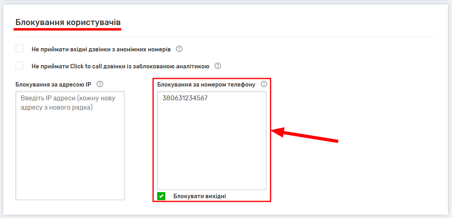This screenshot has width=452, height=218.
Task: Uncheck the green Блокувати вихідні checkbox
Action: (161, 196)
